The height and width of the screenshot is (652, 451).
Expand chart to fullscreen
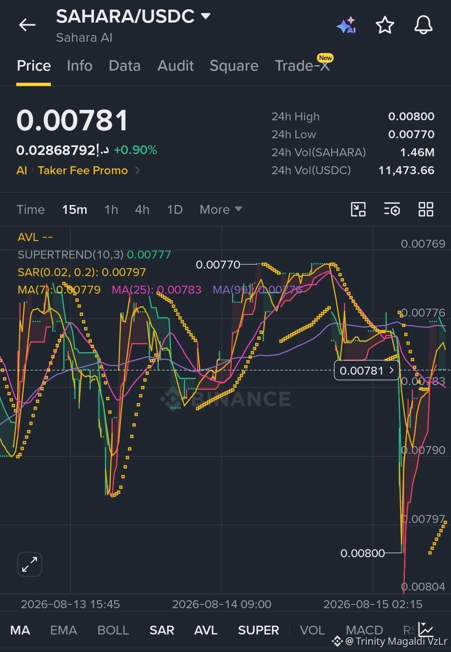(x=30, y=564)
